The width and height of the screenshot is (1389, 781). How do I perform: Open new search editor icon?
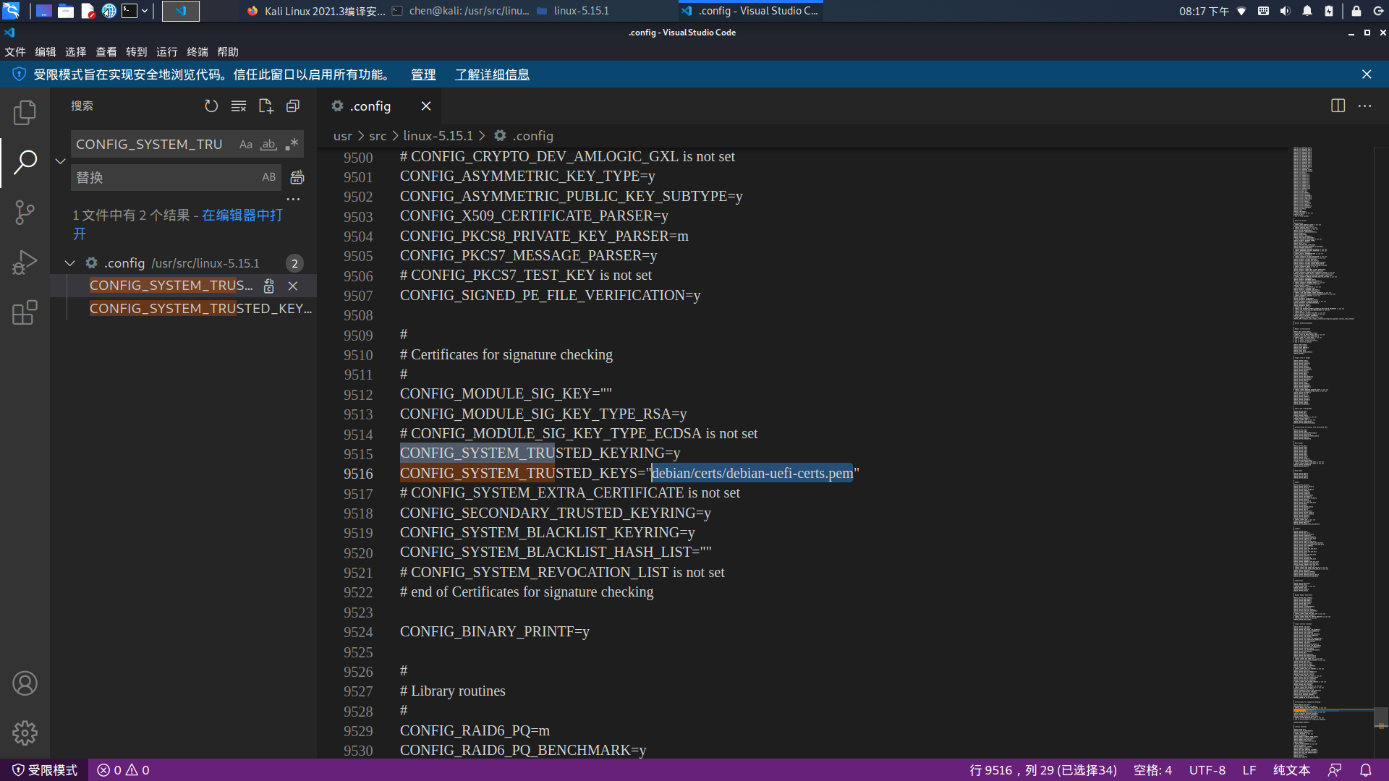point(266,106)
